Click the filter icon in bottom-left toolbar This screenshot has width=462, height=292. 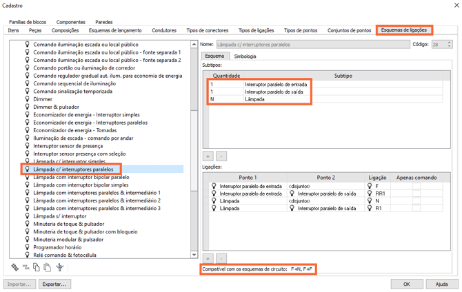pyautogui.click(x=60, y=267)
